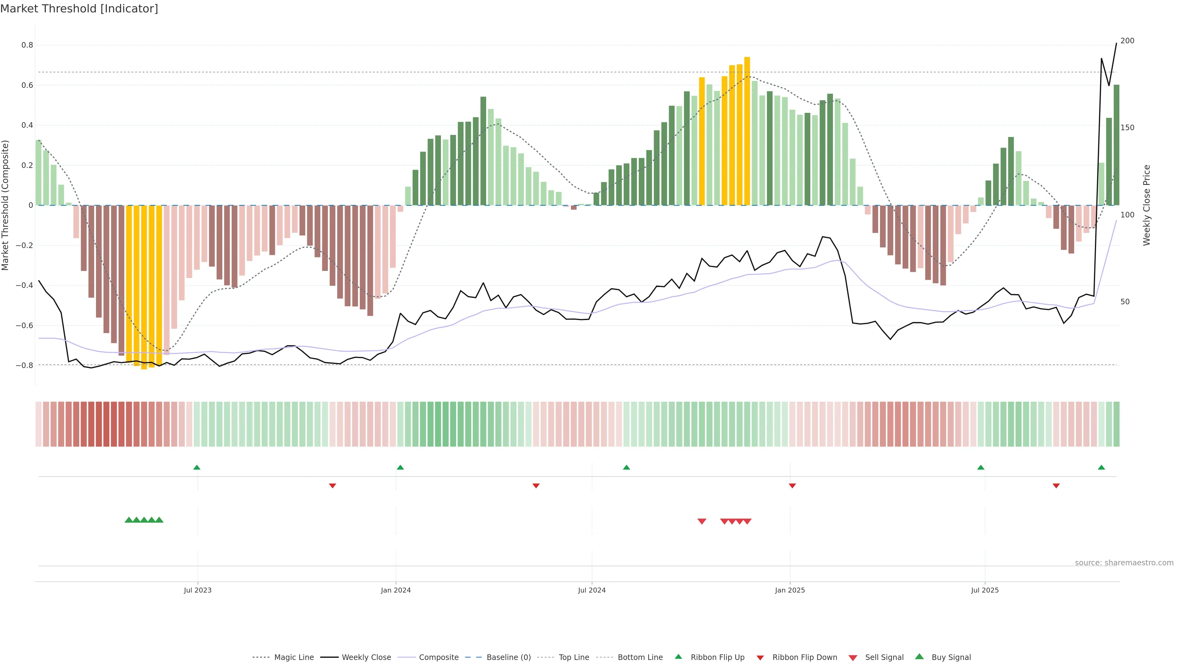Click the leftmost green buy signal triangle
The width and height of the screenshot is (1189, 668).
[129, 520]
